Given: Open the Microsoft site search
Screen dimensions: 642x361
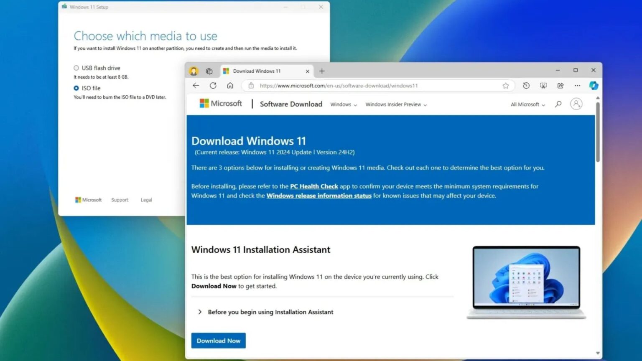Looking at the screenshot, I should [x=558, y=104].
